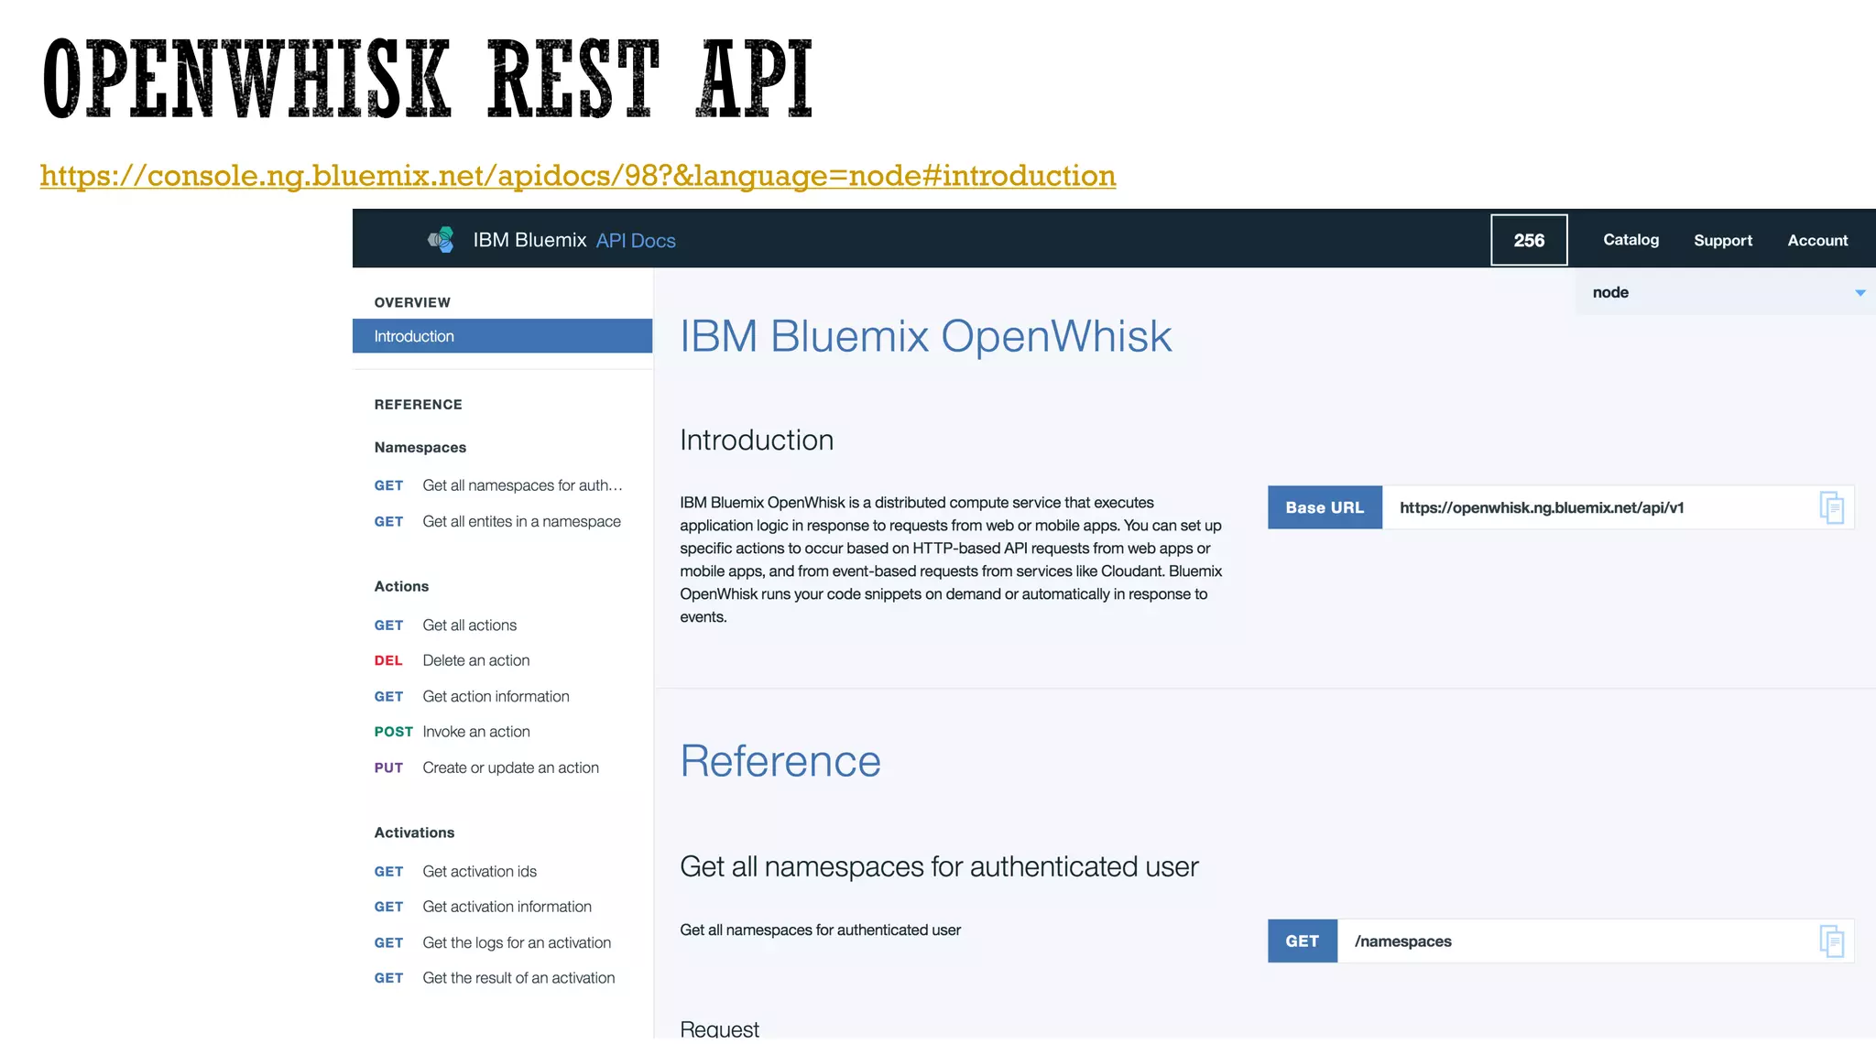Click the OVERVIEW sidebar label
This screenshot has height=1055, width=1876.
tap(412, 302)
